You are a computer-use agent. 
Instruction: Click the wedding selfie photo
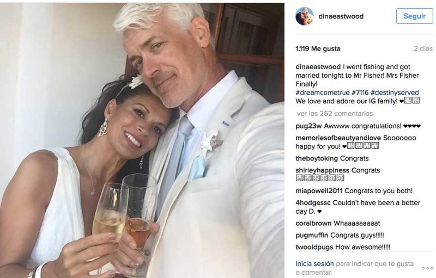[142, 140]
